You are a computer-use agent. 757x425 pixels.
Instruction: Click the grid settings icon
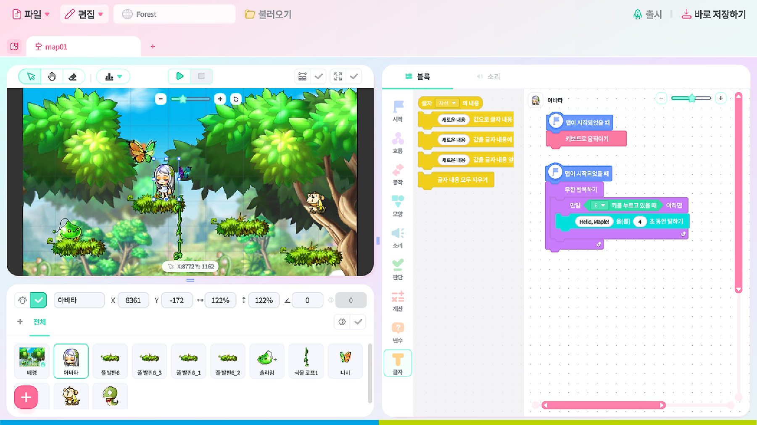pyautogui.click(x=302, y=76)
